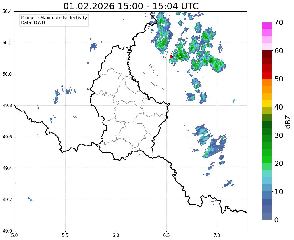Click the 7.0 longitude tick label
The width and height of the screenshot is (294, 240).
[x=217, y=235]
